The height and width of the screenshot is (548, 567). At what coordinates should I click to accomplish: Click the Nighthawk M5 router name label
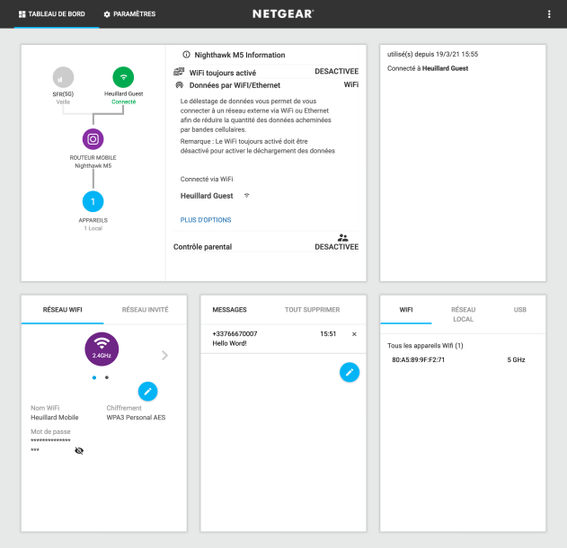point(93,166)
